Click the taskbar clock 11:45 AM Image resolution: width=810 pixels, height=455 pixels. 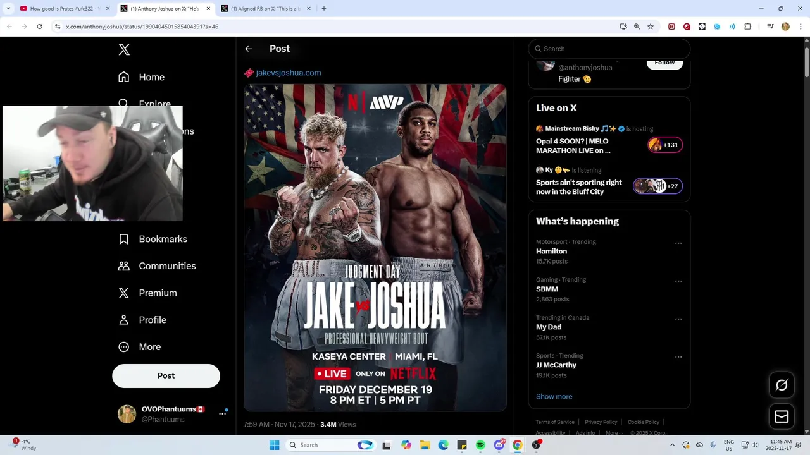click(x=778, y=445)
